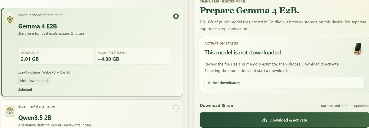
Task: Click the Gemma 4 E2B model icon
Action: [10, 19]
